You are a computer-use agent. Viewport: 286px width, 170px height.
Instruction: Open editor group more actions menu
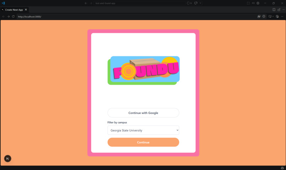tap(284, 10)
